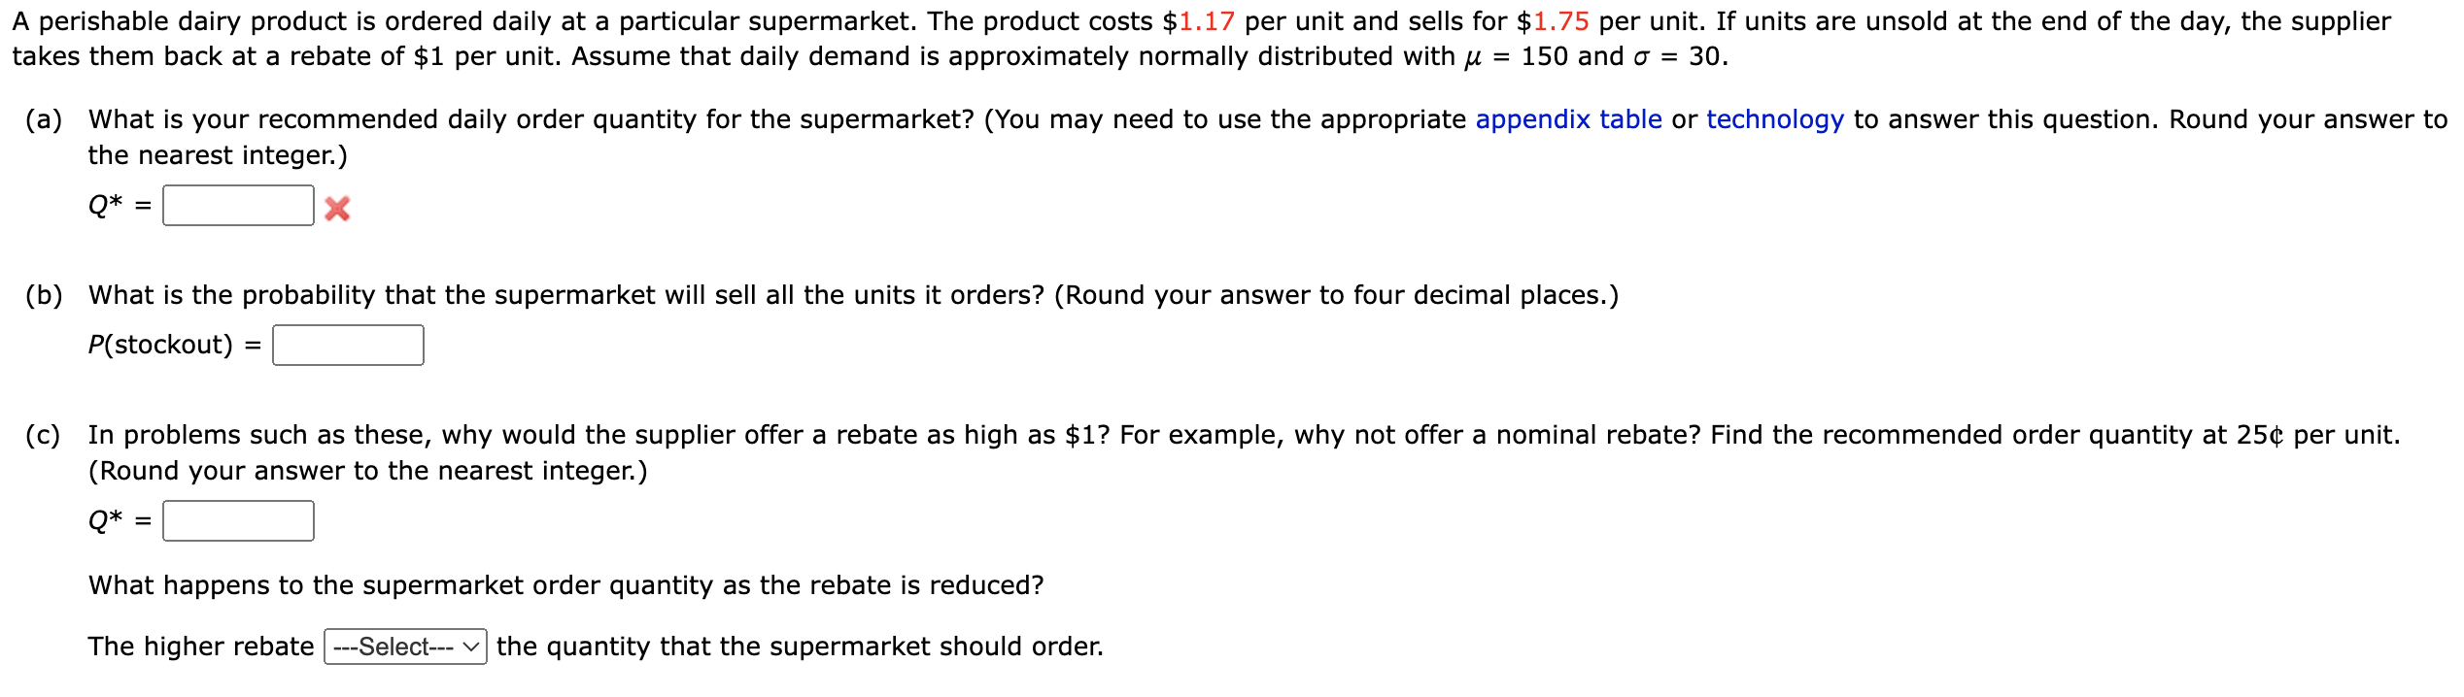Viewport: 2464px width, 697px height.
Task: Open the technology link
Action: pos(1773,120)
